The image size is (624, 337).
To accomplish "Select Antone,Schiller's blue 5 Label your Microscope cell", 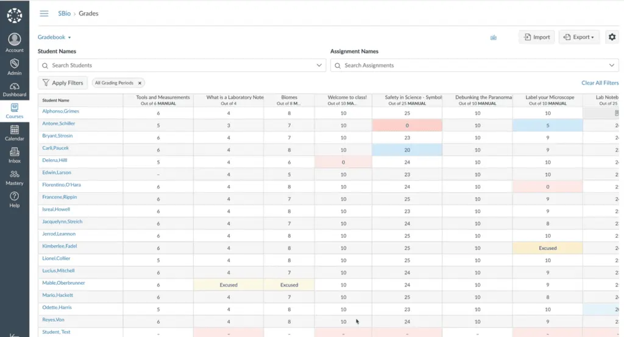I will click(548, 125).
